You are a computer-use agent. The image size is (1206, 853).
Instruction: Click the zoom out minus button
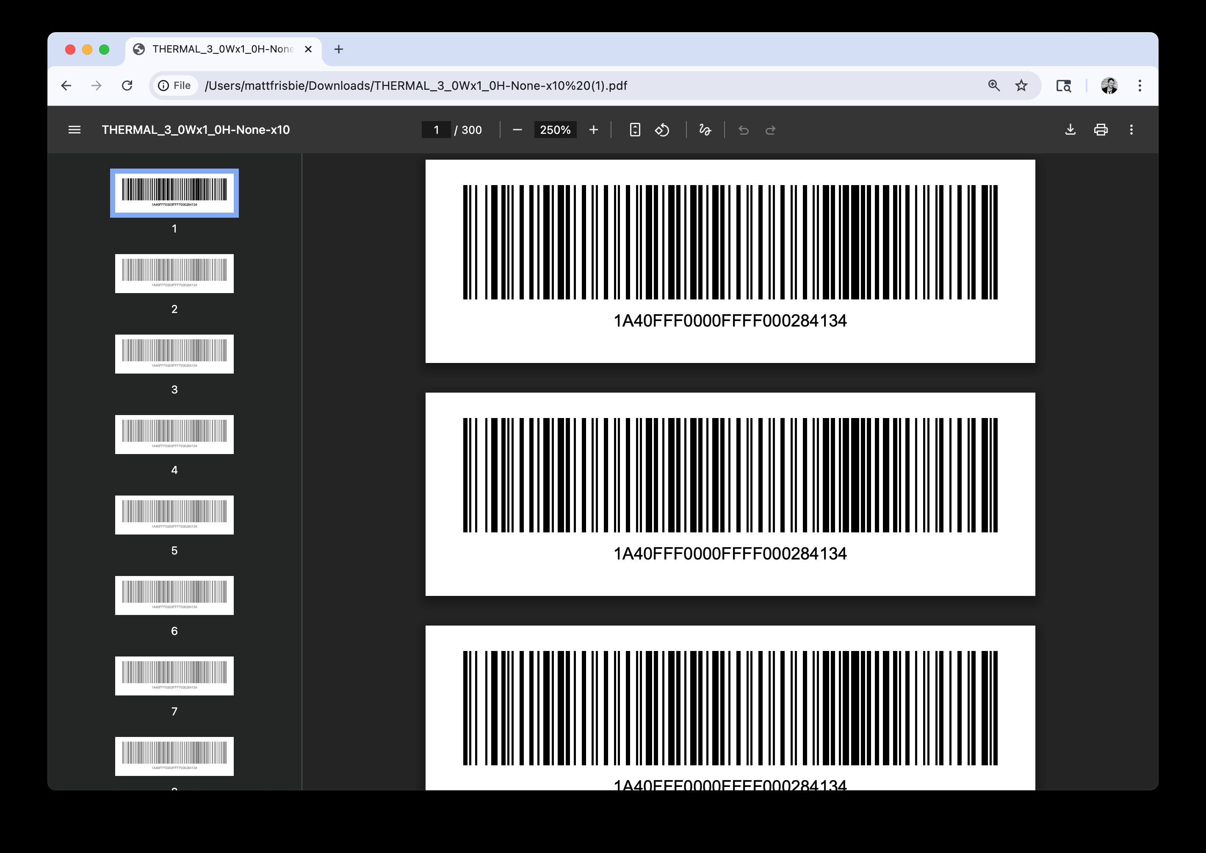pyautogui.click(x=517, y=130)
